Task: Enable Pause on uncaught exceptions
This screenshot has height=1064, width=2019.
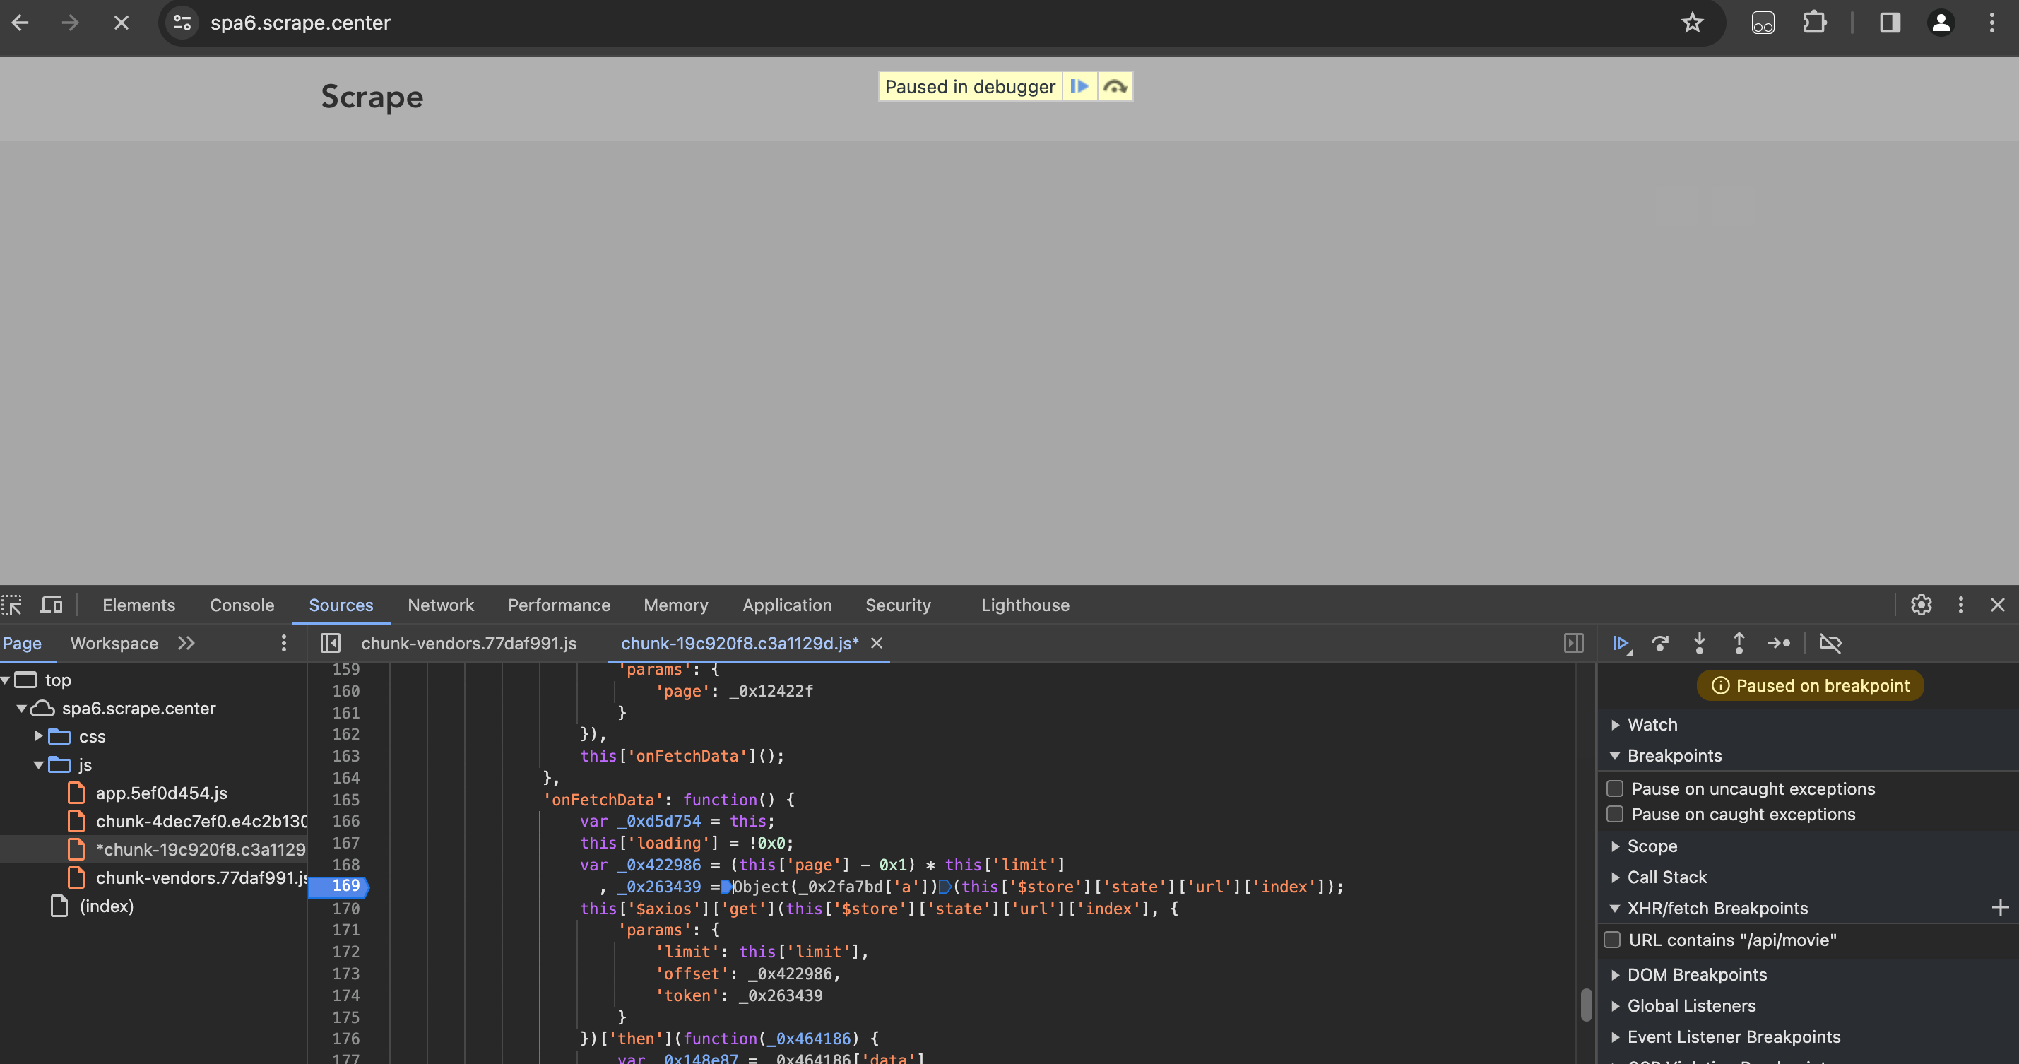Action: pyautogui.click(x=1614, y=788)
